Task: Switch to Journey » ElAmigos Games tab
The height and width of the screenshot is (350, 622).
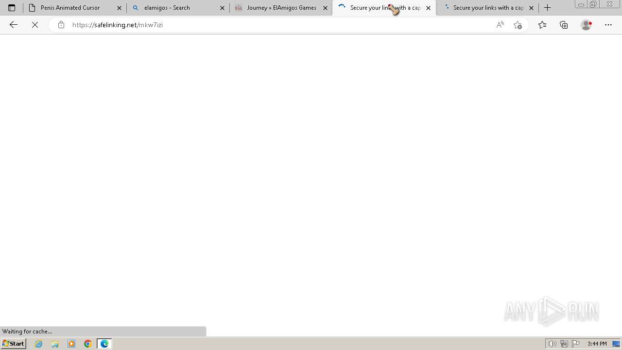Action: pyautogui.click(x=281, y=8)
